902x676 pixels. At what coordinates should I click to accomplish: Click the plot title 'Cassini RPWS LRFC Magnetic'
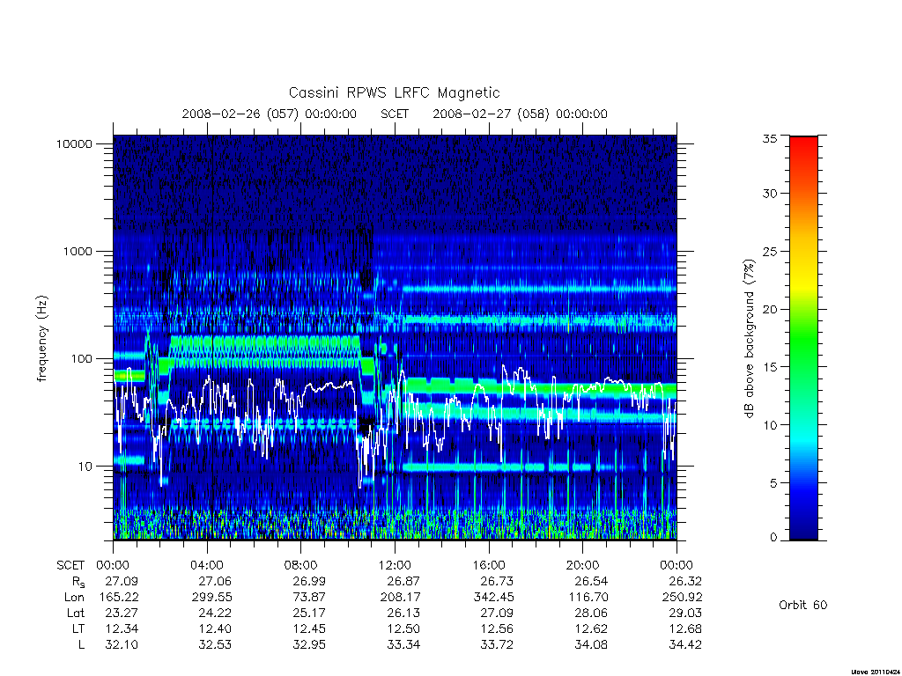pos(394,92)
